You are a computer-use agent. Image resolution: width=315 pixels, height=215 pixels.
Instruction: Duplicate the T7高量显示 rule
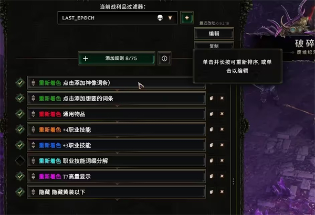point(212,176)
